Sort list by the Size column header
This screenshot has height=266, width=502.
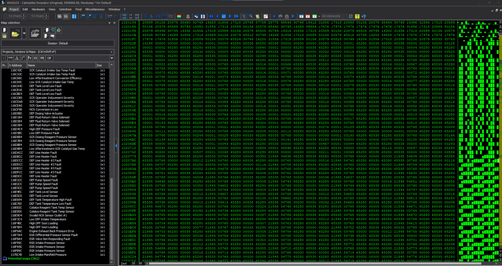click(x=102, y=65)
